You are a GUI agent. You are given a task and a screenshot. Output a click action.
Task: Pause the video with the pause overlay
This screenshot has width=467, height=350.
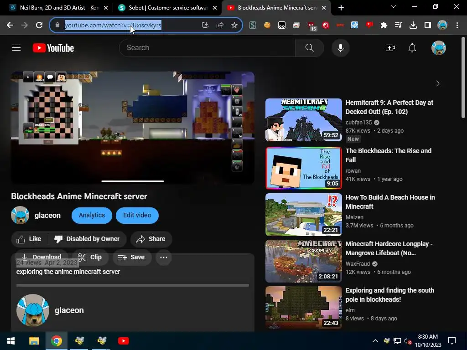28,77
